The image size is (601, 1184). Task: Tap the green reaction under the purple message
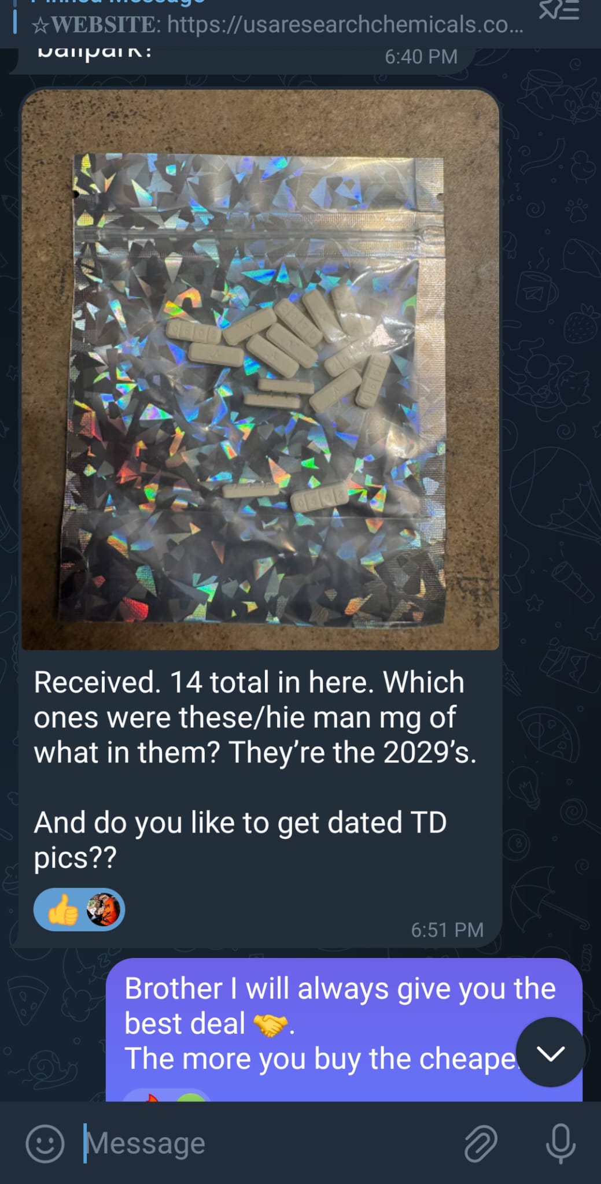191,1096
